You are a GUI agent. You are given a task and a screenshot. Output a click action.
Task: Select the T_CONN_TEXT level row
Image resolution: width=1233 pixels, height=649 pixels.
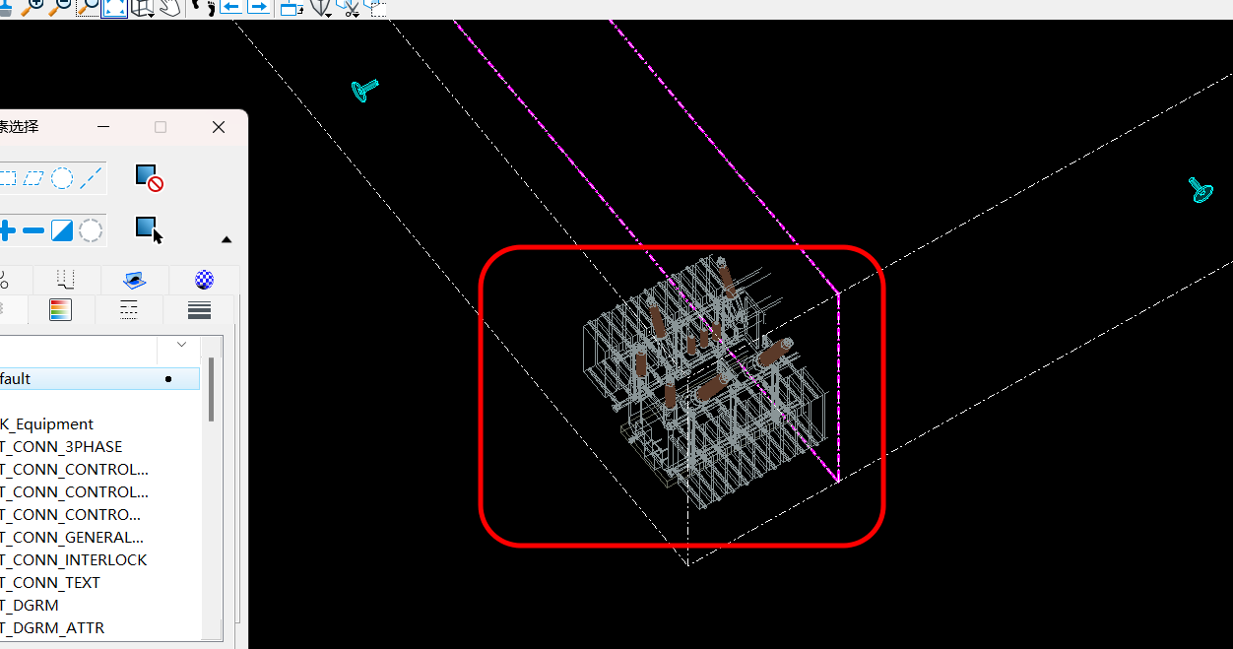[99, 583]
